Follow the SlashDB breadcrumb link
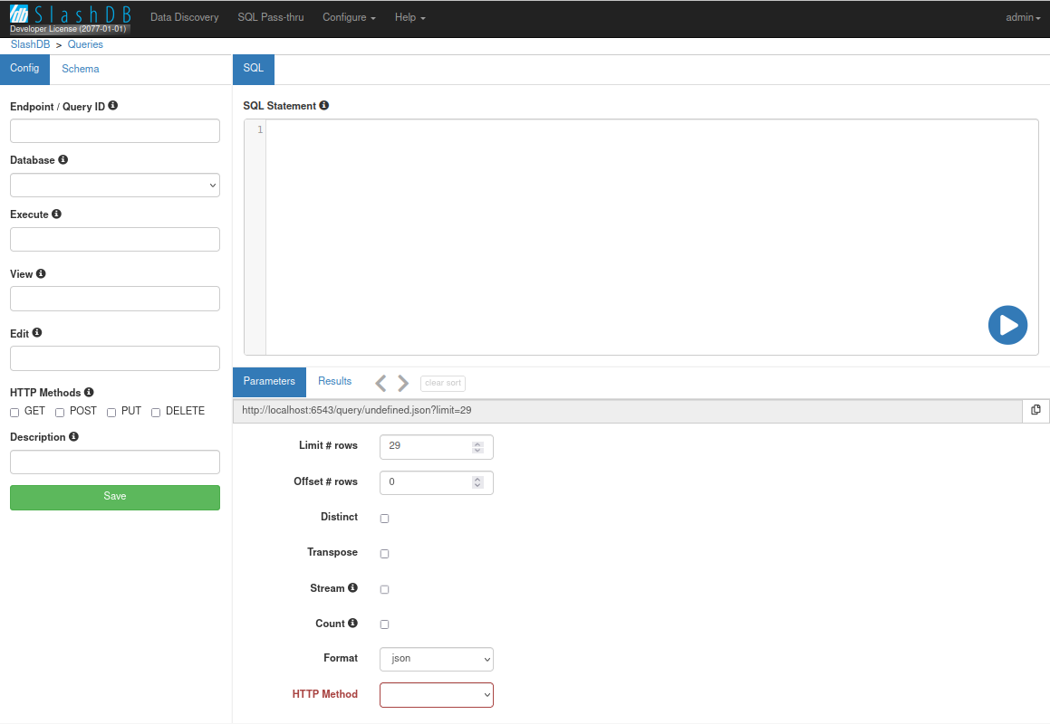 (x=30, y=45)
